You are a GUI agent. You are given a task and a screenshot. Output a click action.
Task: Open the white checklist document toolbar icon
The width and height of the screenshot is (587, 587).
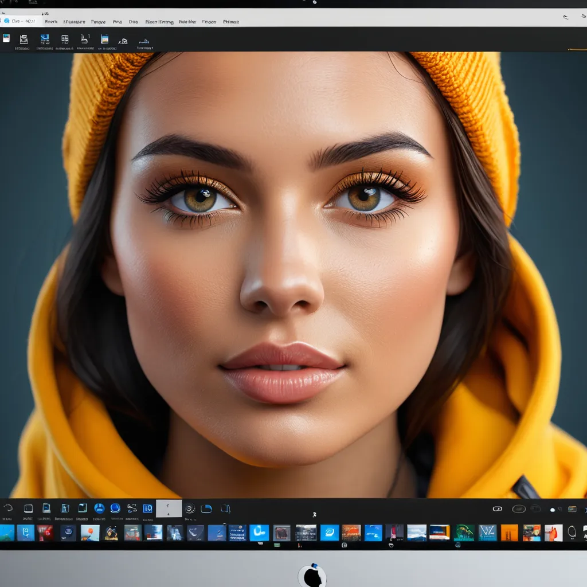(x=65, y=39)
